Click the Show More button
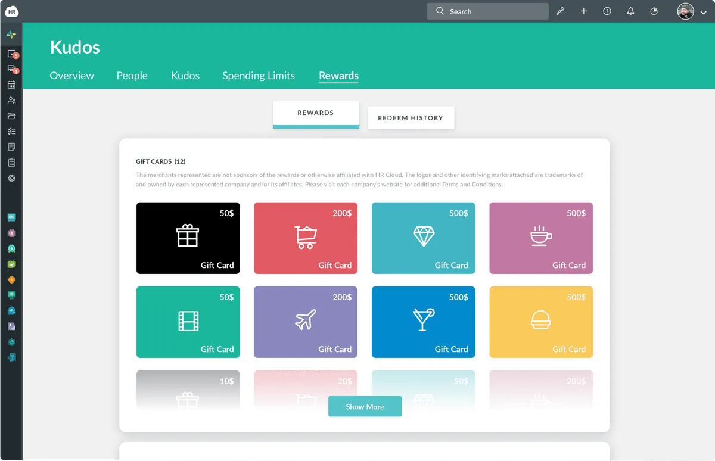The width and height of the screenshot is (715, 461). pyautogui.click(x=365, y=406)
